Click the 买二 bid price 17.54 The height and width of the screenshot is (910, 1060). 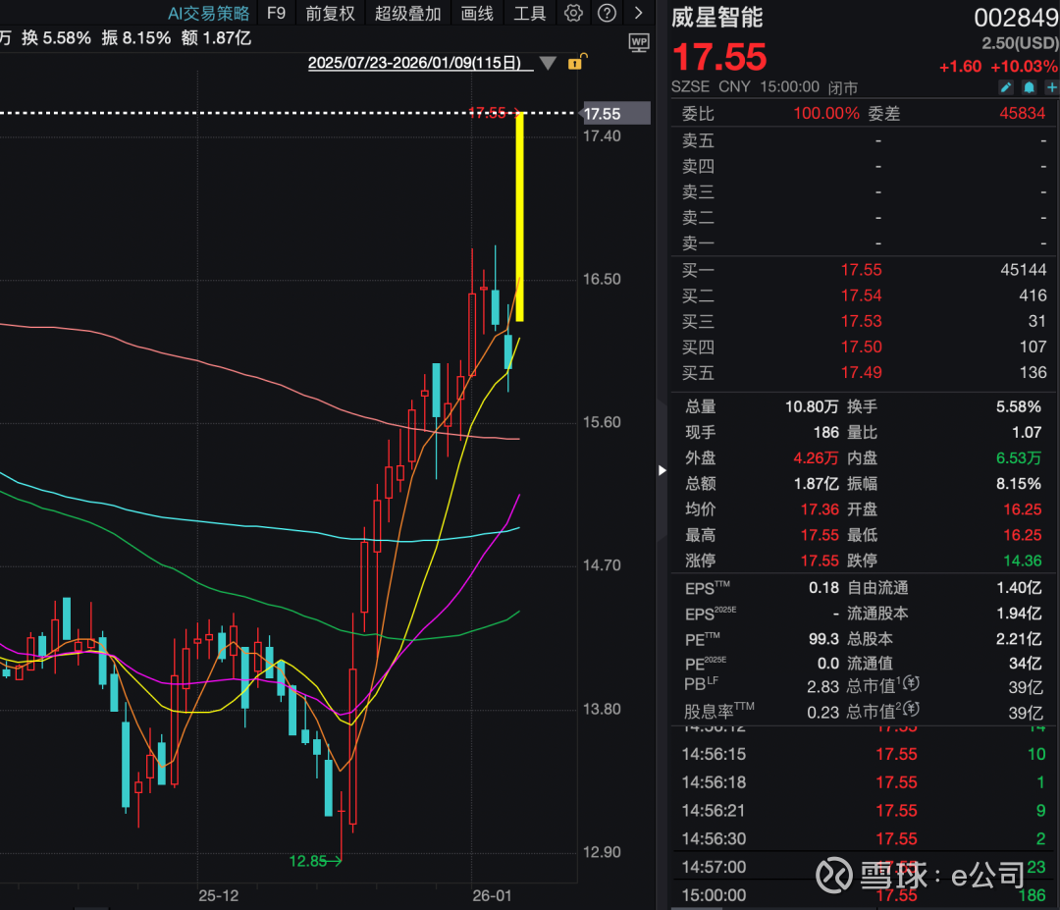click(x=862, y=295)
